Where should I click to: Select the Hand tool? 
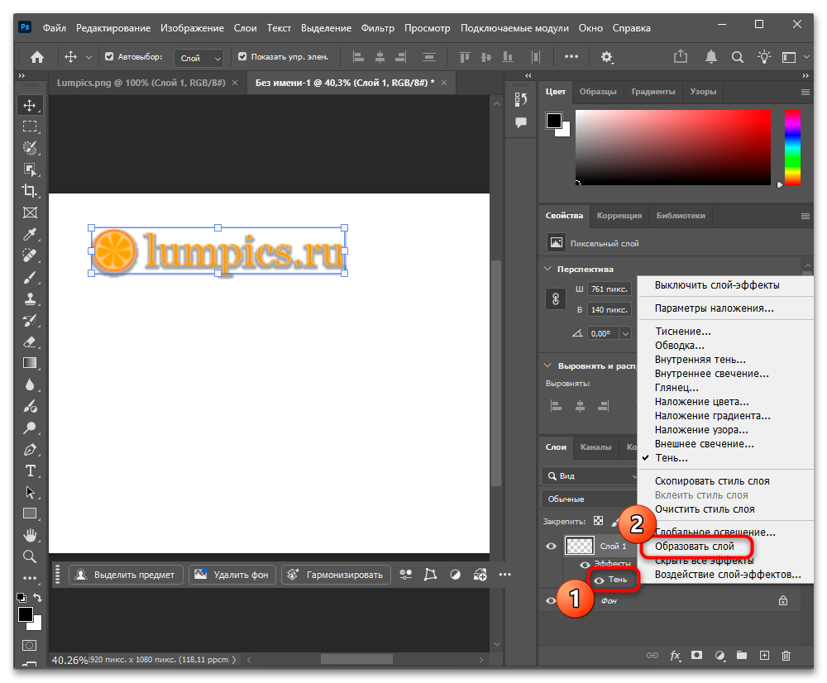click(30, 535)
